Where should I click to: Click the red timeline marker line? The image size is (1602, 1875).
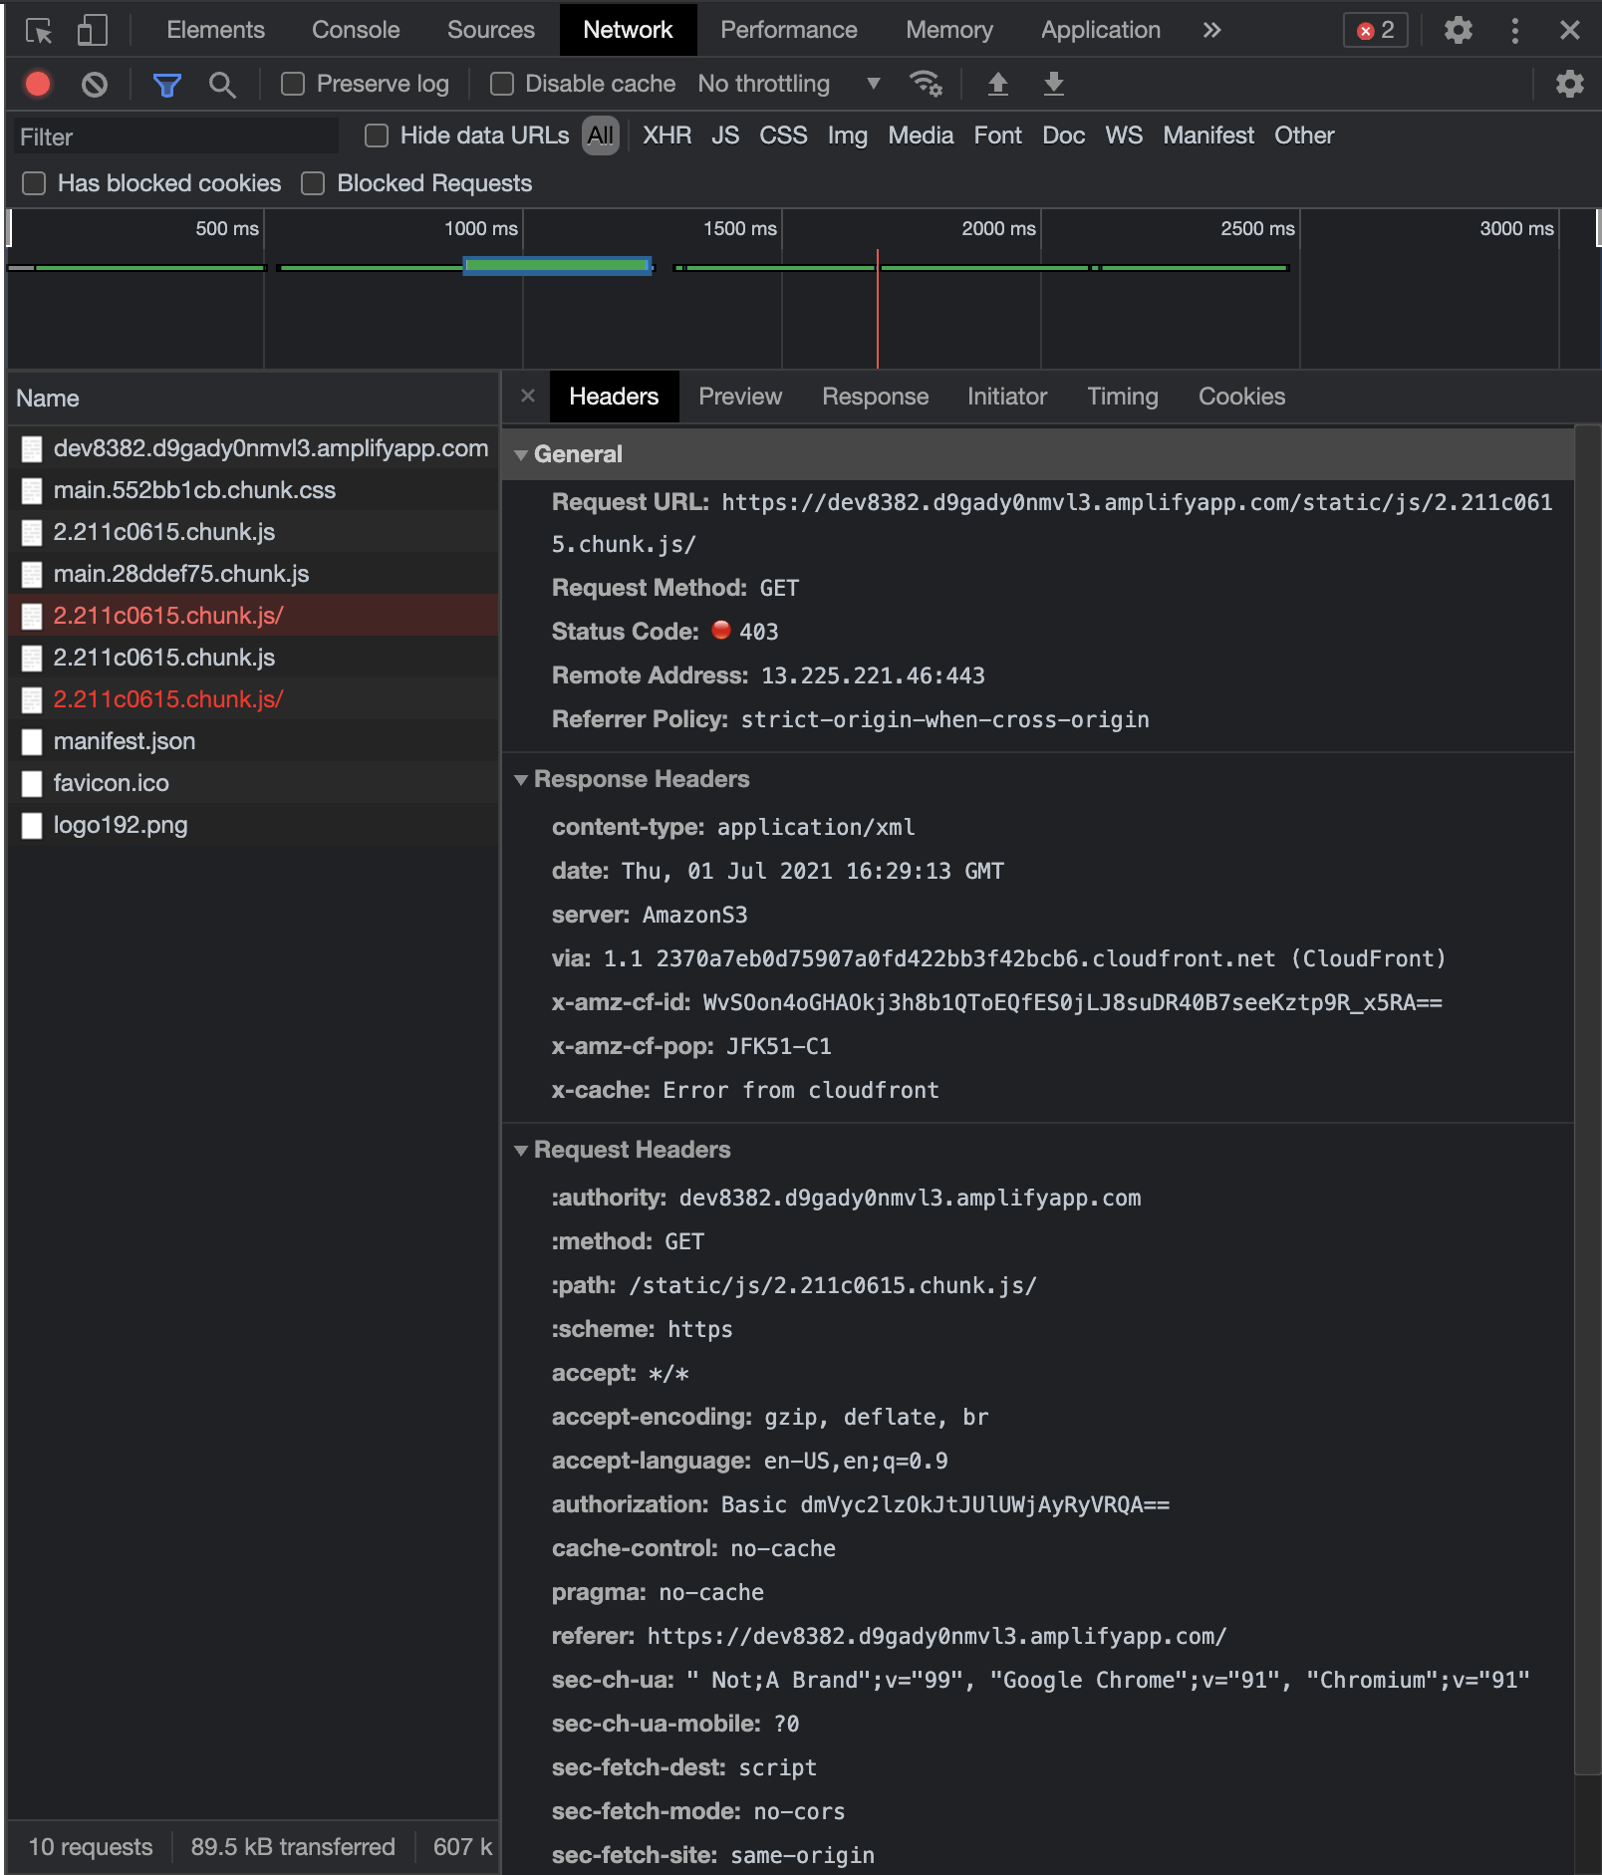[x=877, y=309]
